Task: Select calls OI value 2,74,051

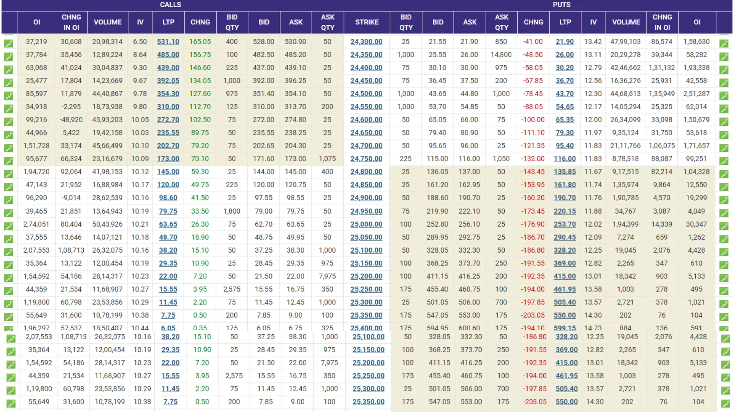Action: pos(36,224)
